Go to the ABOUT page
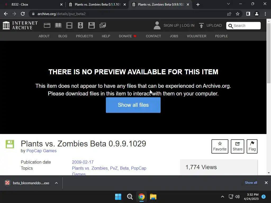This screenshot has width=271, height=203. (44, 36)
